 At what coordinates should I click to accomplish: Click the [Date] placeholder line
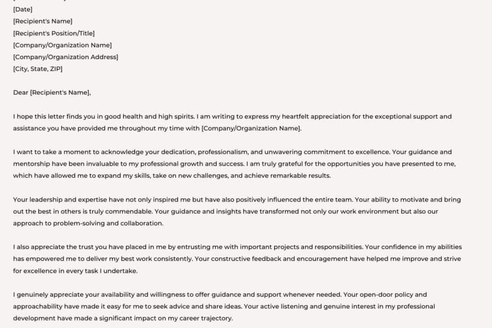coord(23,10)
